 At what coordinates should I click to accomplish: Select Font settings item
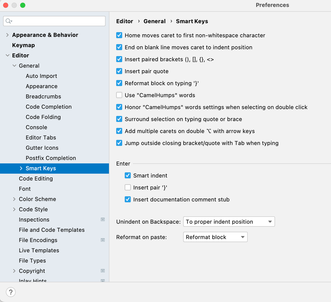click(25, 189)
